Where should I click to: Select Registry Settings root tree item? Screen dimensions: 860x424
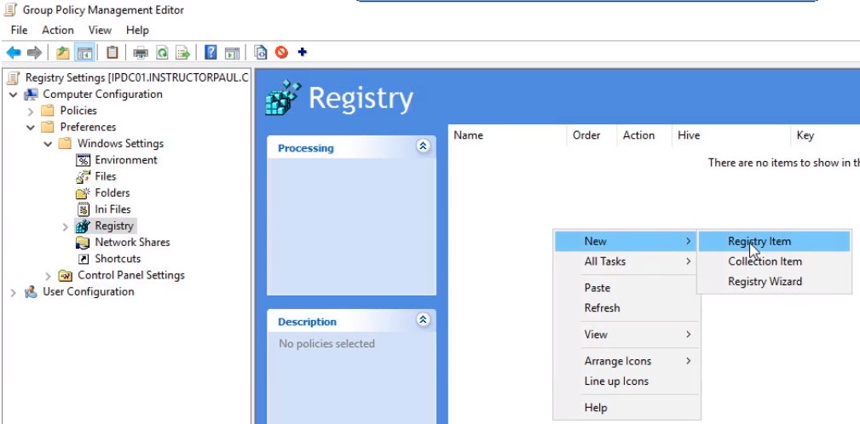click(136, 77)
